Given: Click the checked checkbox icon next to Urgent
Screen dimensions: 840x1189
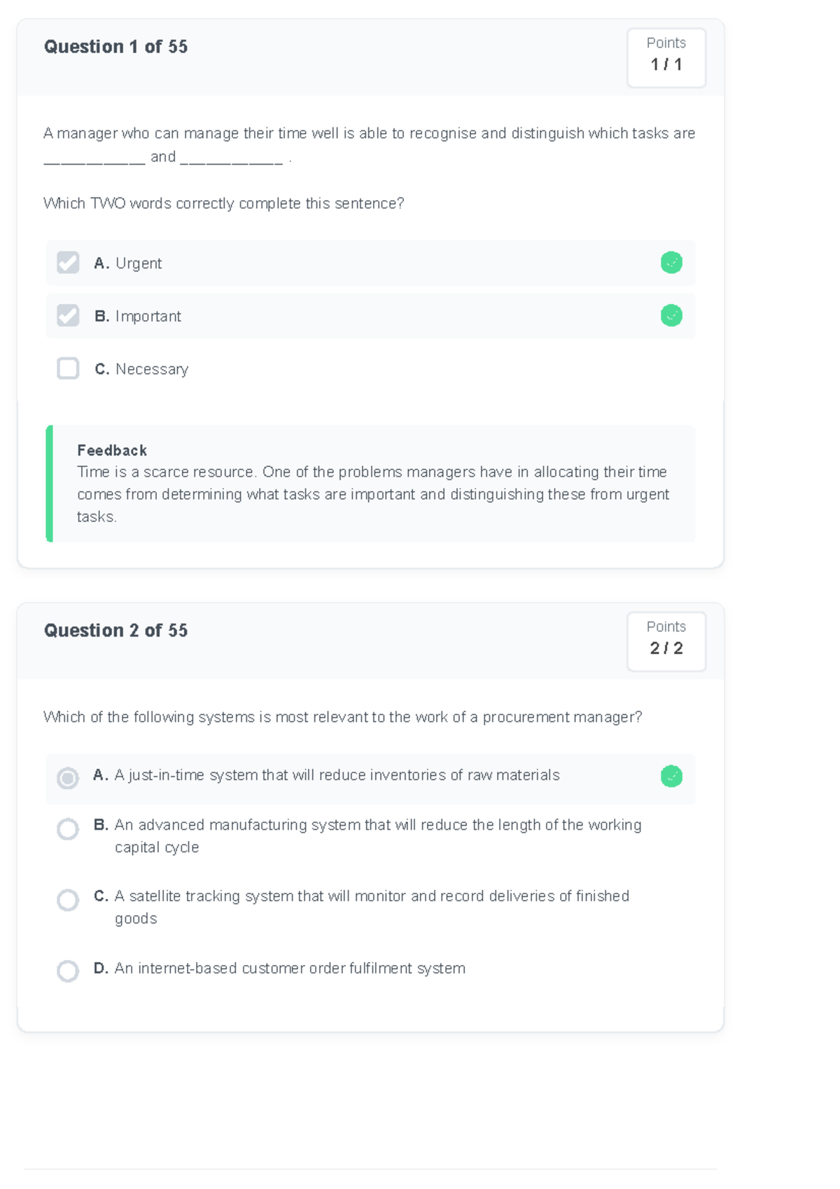Looking at the screenshot, I should pos(67,263).
